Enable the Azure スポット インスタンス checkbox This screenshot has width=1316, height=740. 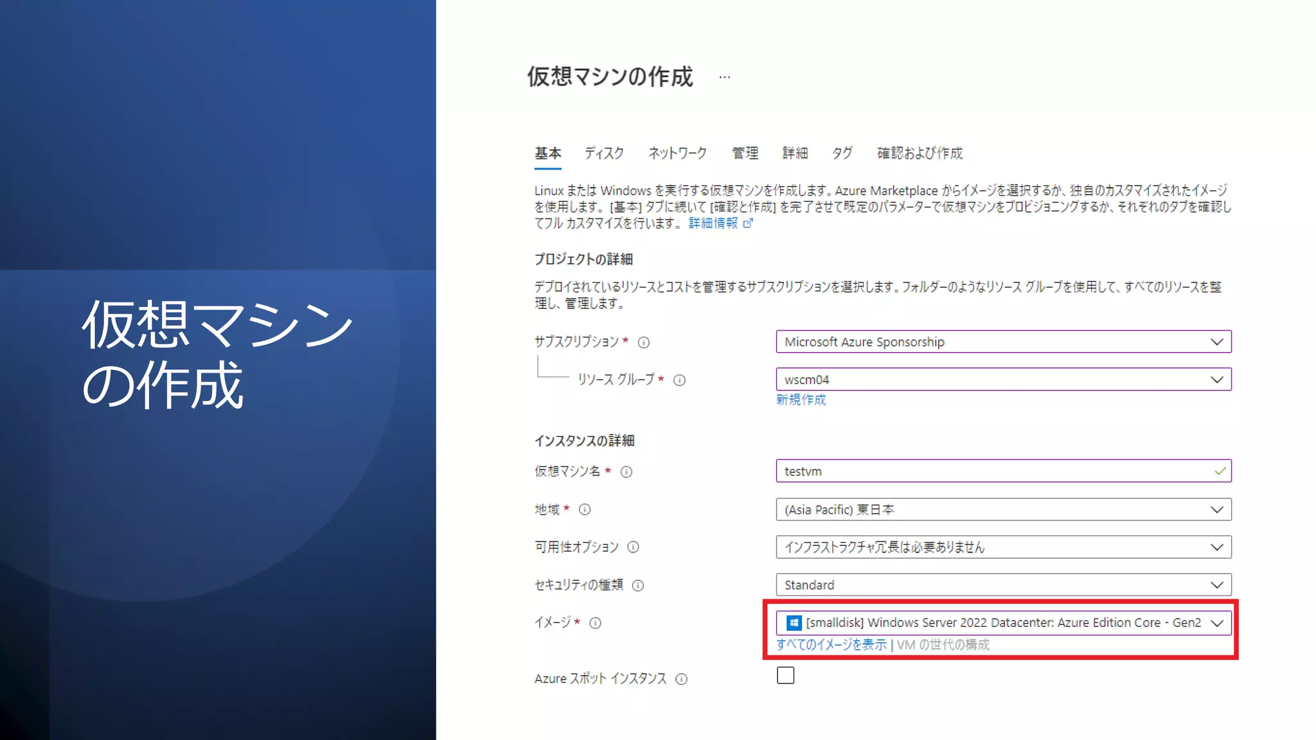point(785,675)
